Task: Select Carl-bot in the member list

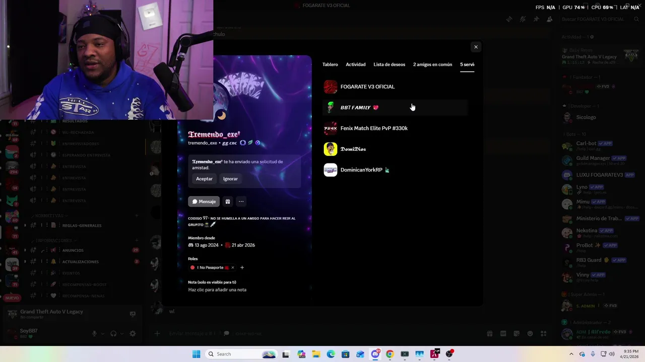Action: pyautogui.click(x=601, y=145)
